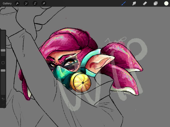Return to the Gallery

coord(7,3)
